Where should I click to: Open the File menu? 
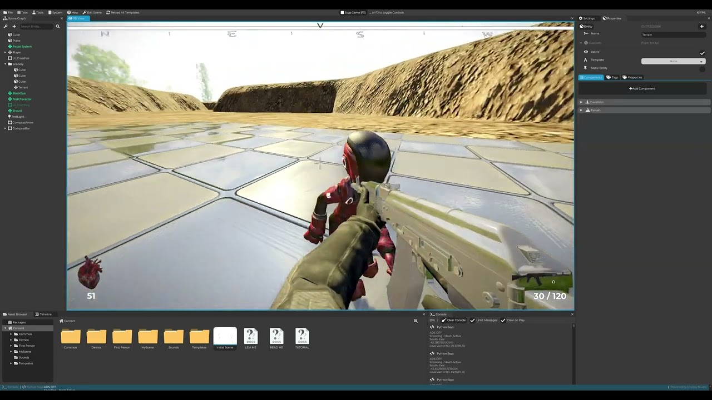(8, 12)
